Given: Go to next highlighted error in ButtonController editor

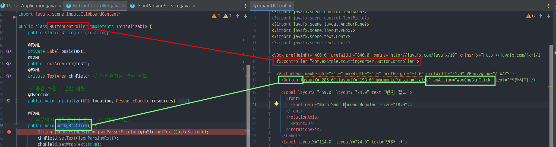Looking at the screenshot, I should [x=245, y=16].
